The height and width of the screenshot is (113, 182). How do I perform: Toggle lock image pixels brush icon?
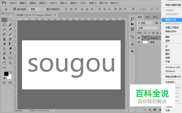coord(149,33)
